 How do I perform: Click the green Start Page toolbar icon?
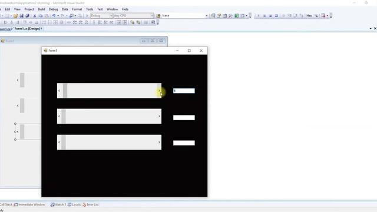tap(237, 16)
